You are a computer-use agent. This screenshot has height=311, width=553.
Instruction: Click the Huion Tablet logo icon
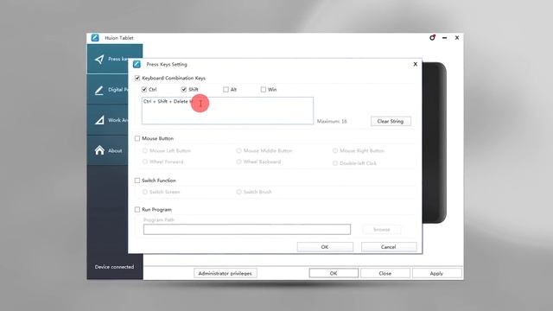point(95,38)
